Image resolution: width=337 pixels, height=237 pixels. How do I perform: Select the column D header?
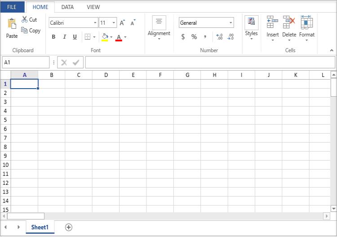[x=106, y=75]
